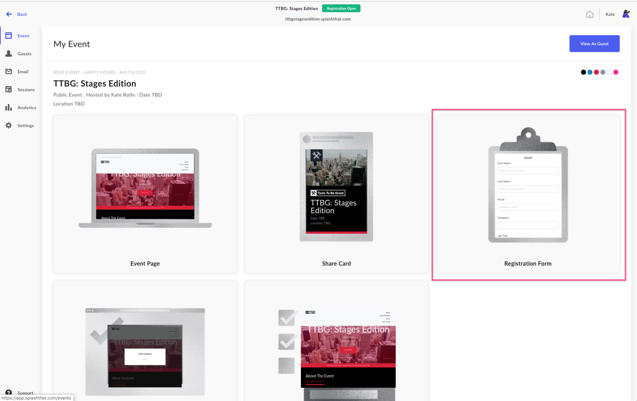Click the Settings gear icon
Viewport: 637px width, 401px height.
pos(9,125)
